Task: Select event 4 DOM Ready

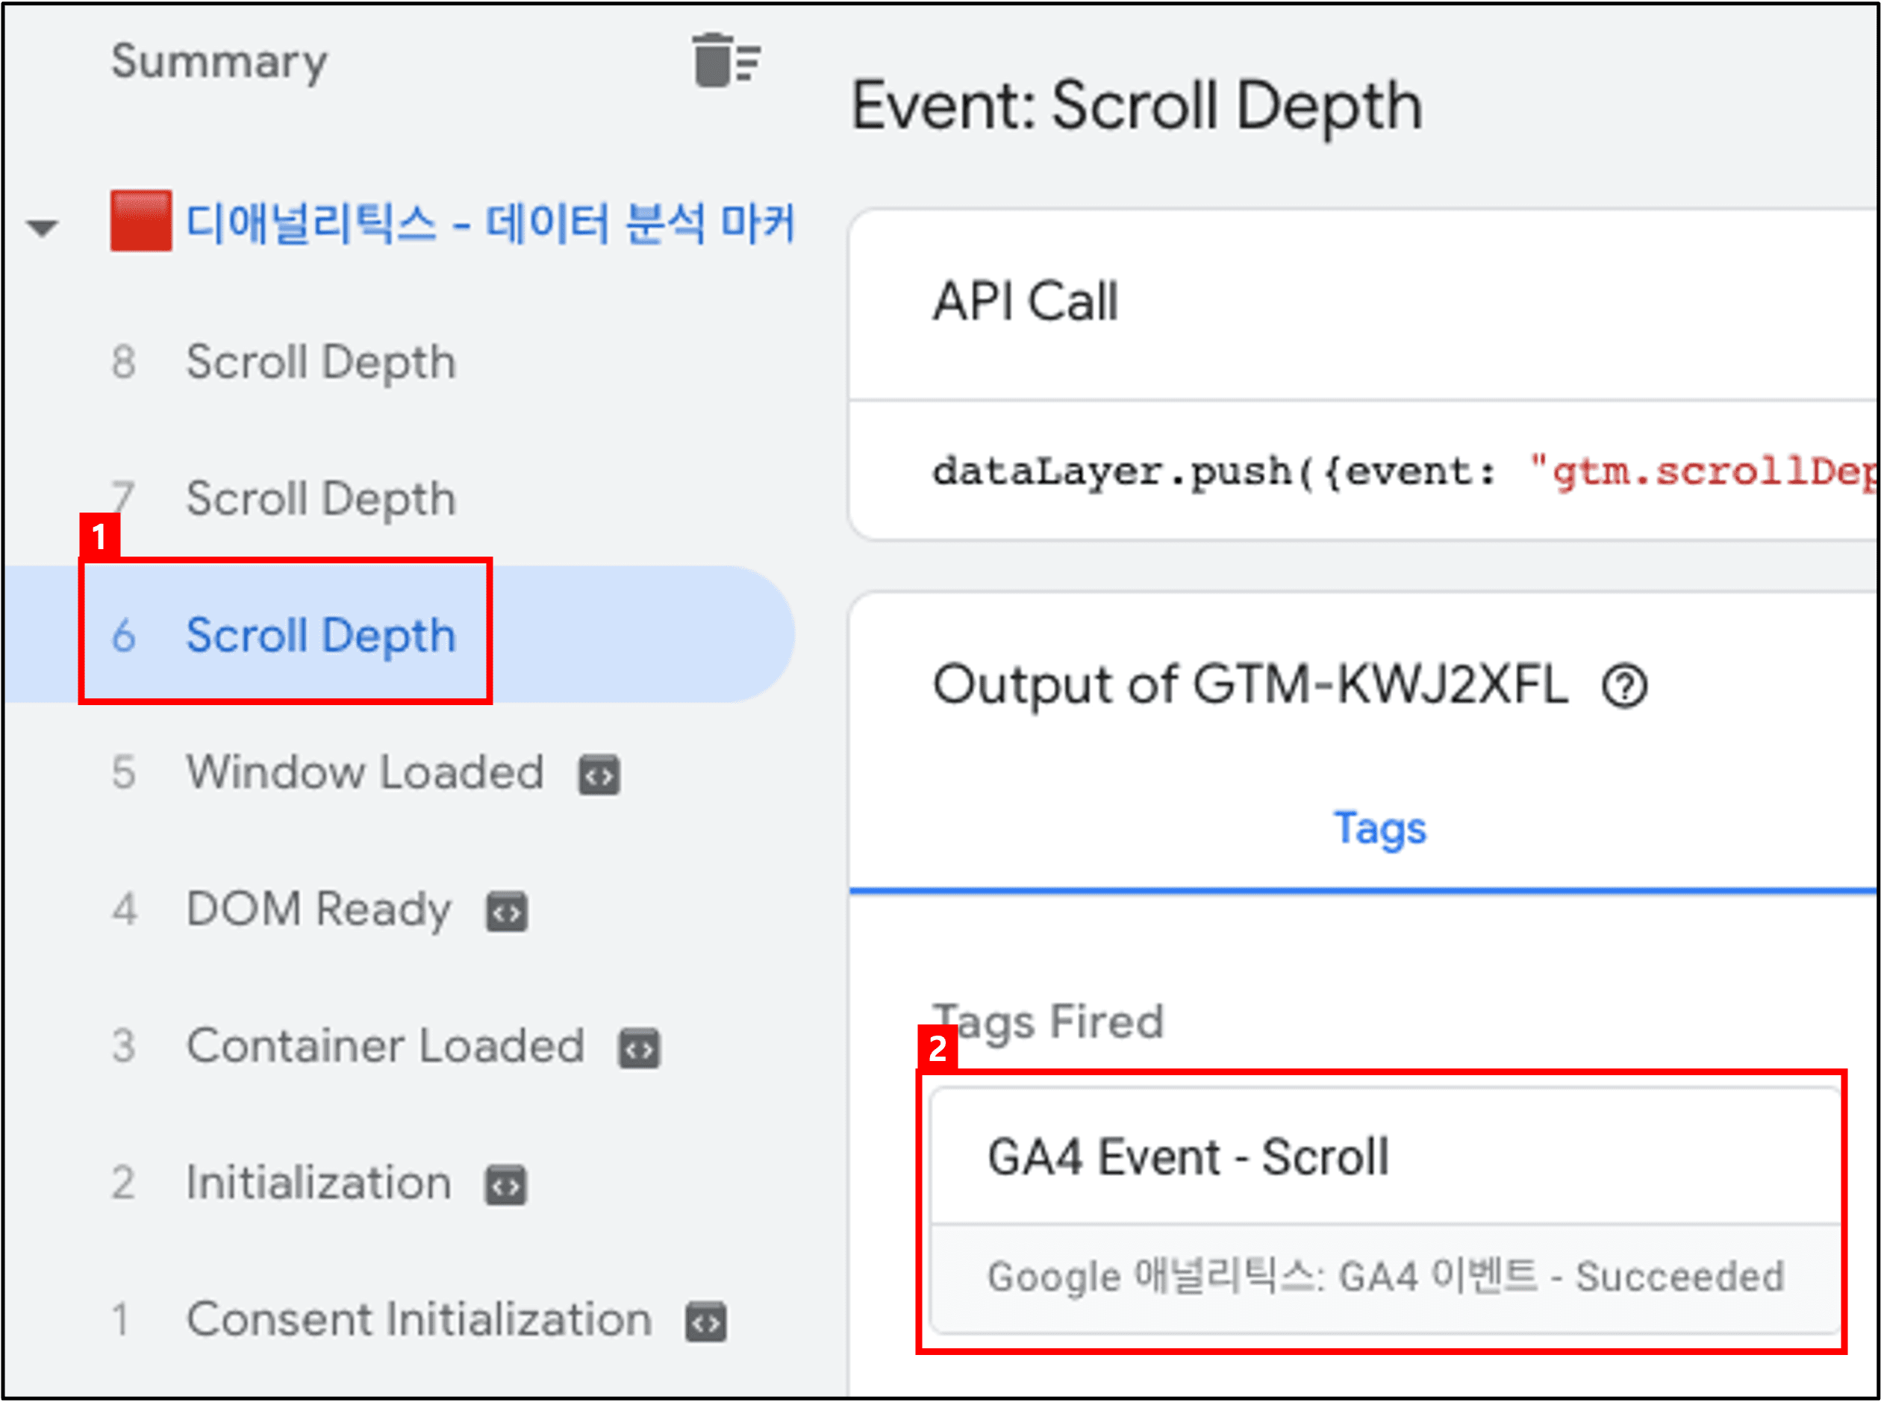Action: click(399, 909)
